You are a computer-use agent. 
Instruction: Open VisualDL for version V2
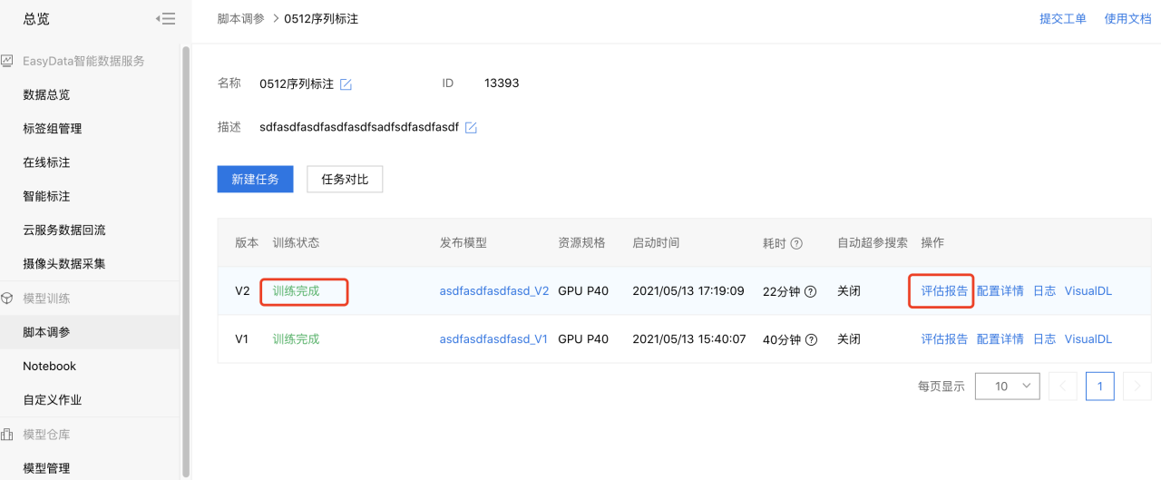click(1088, 291)
